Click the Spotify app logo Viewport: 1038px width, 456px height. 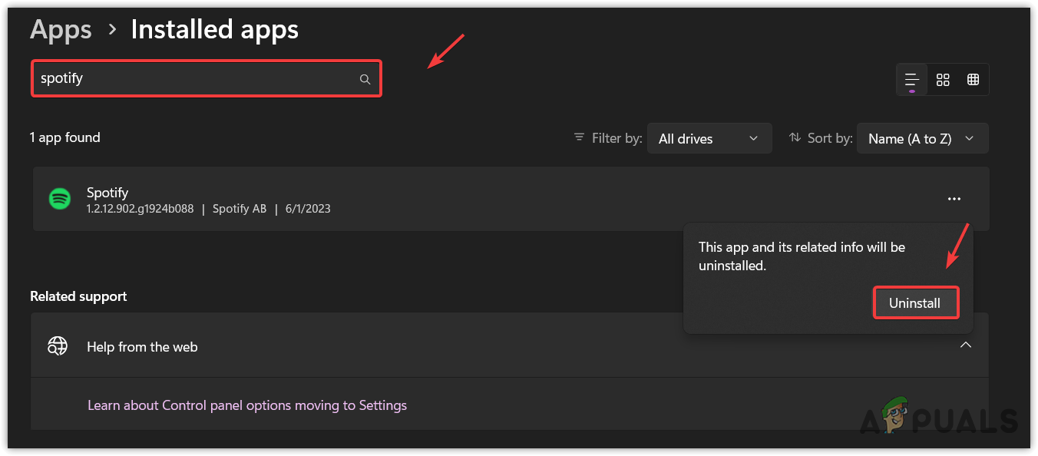pyautogui.click(x=60, y=199)
